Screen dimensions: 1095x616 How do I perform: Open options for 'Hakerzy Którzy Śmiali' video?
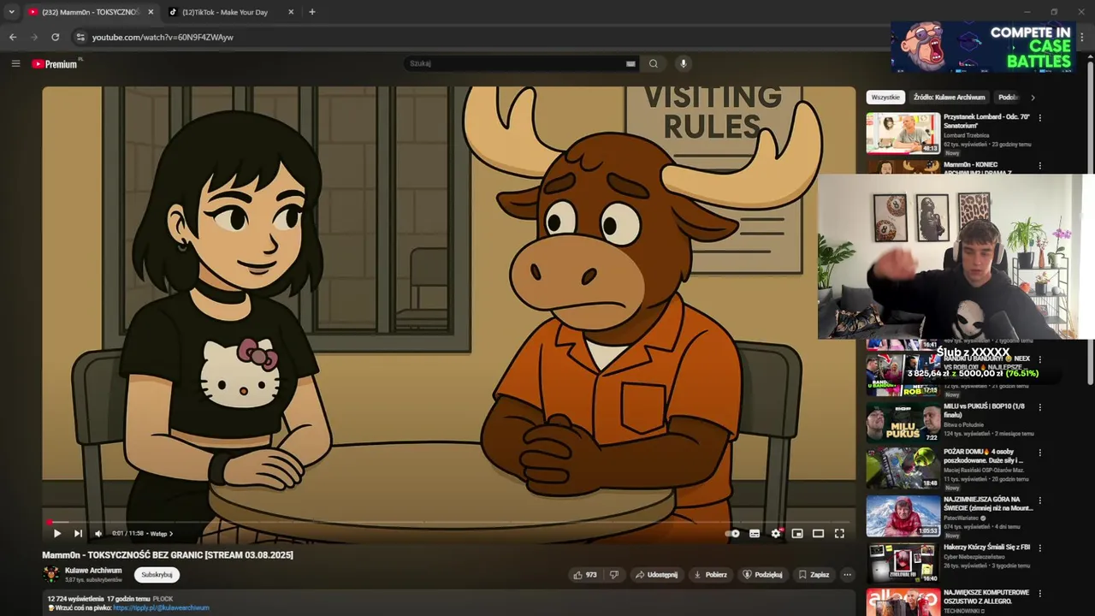(x=1040, y=548)
